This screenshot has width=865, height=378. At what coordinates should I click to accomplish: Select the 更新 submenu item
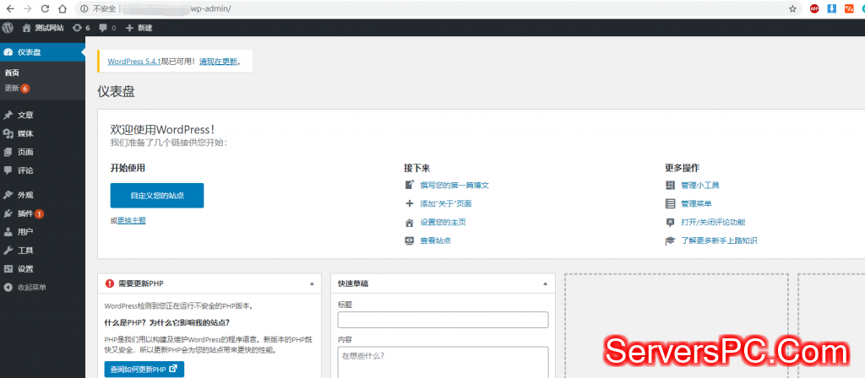click(12, 88)
